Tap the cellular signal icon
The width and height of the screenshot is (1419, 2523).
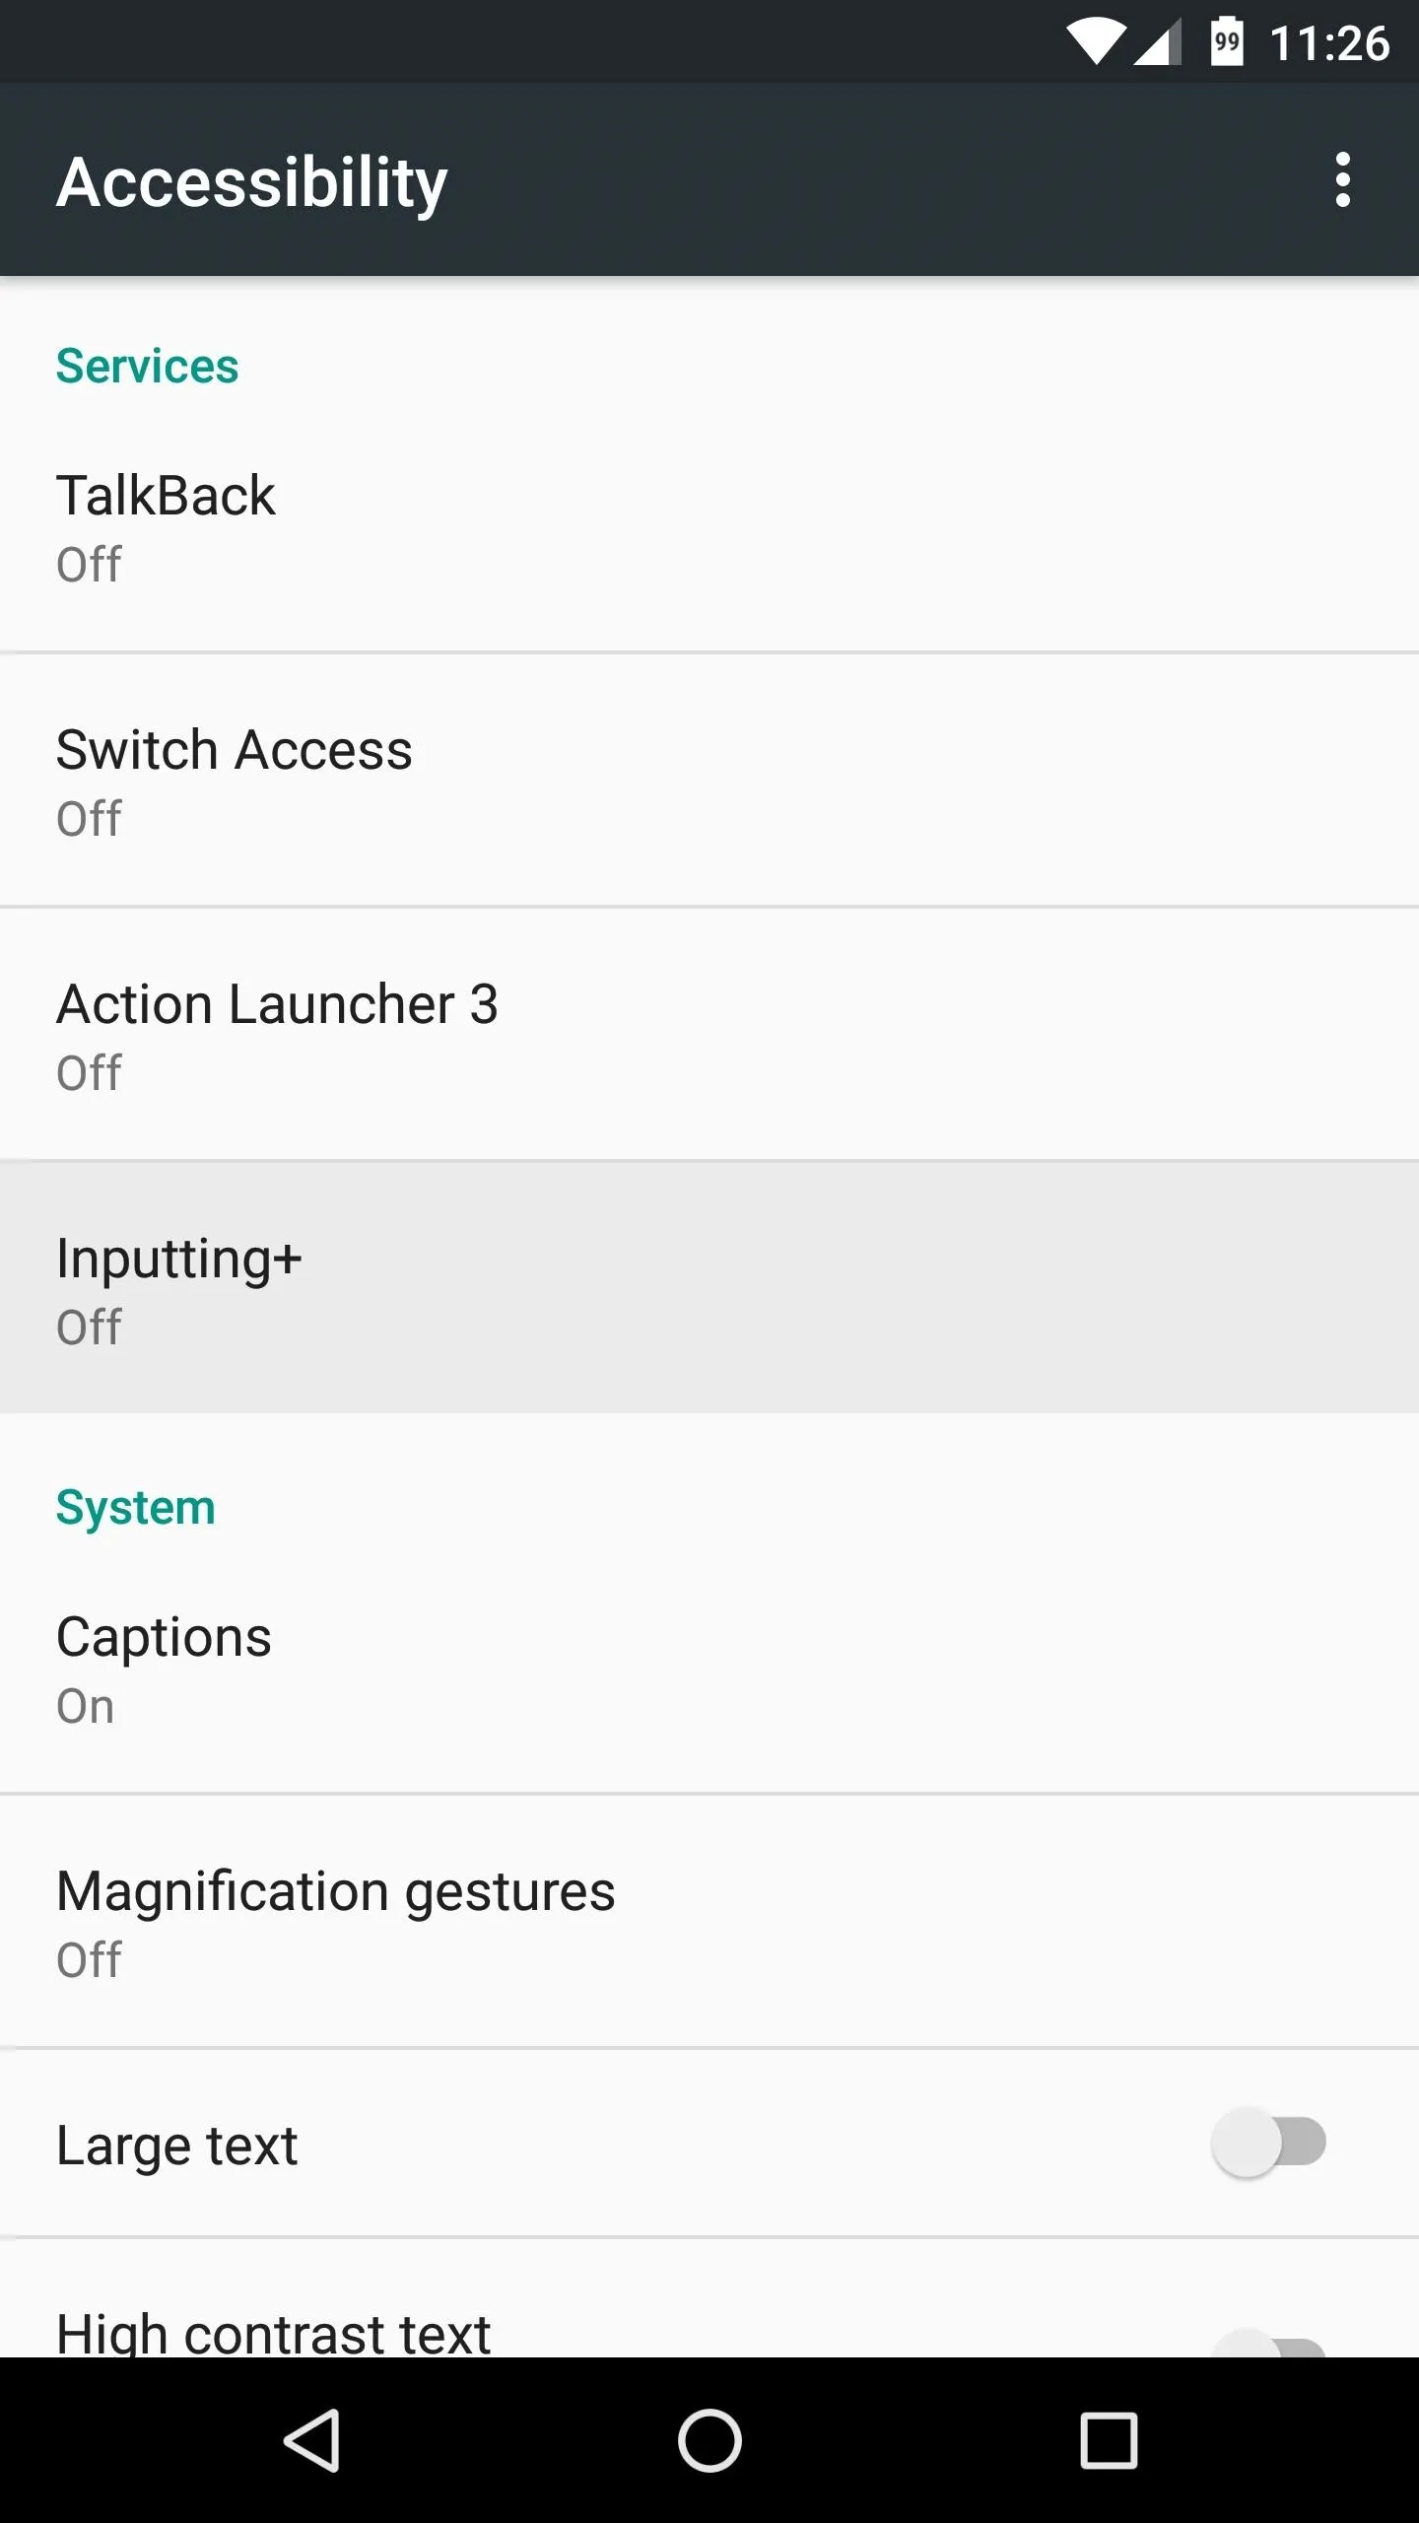pyautogui.click(x=1157, y=43)
